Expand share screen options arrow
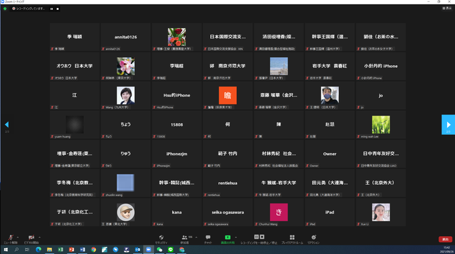Viewport: 455px width, 254px height. pyautogui.click(x=236, y=237)
